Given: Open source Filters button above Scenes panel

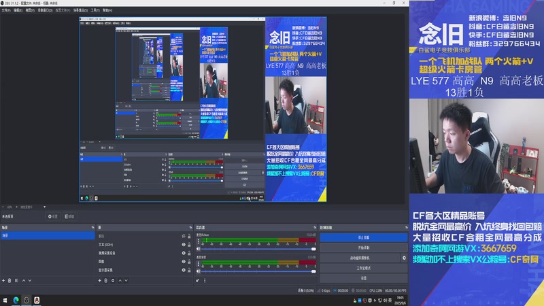Looking at the screenshot, I should 69,216.
